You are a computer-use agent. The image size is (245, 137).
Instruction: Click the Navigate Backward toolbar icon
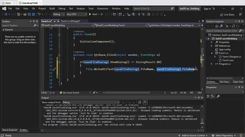(x=6, y=14)
